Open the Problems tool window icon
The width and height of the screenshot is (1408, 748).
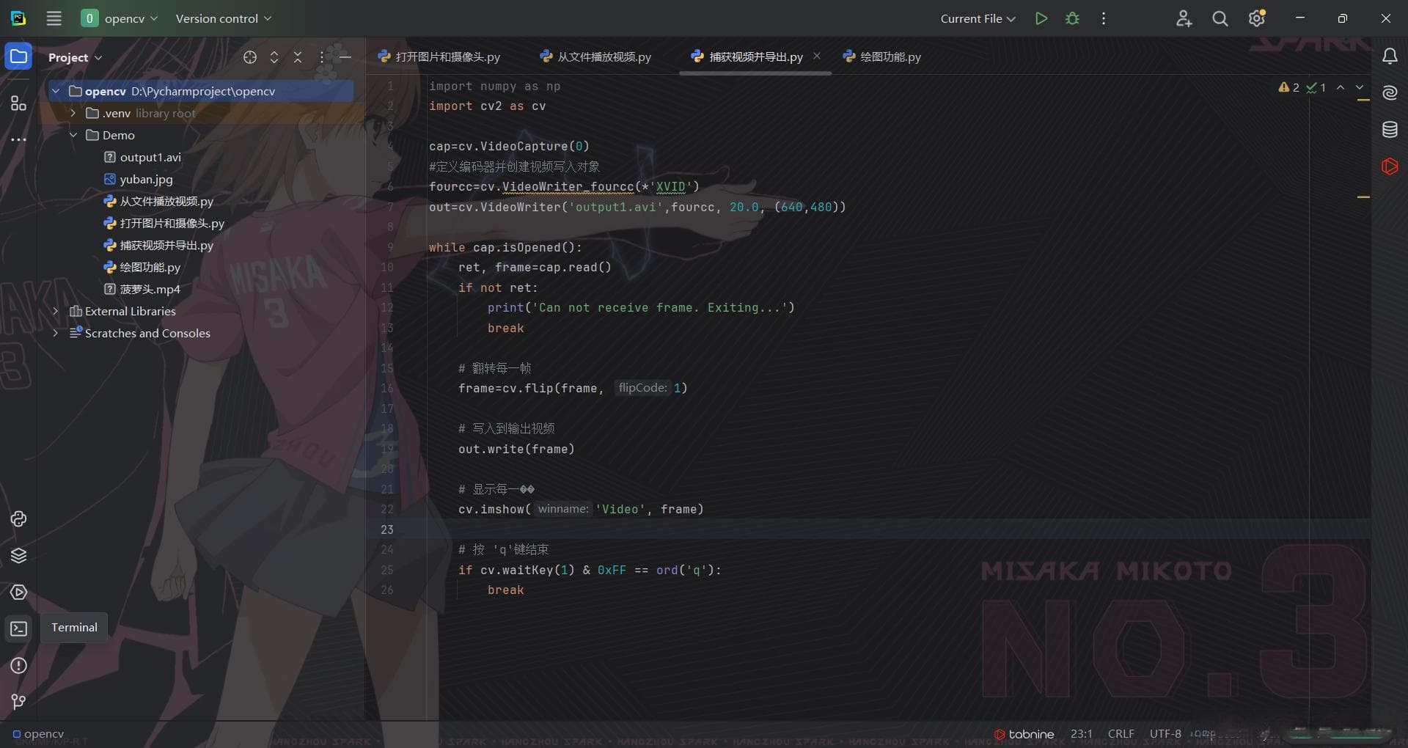(19, 666)
